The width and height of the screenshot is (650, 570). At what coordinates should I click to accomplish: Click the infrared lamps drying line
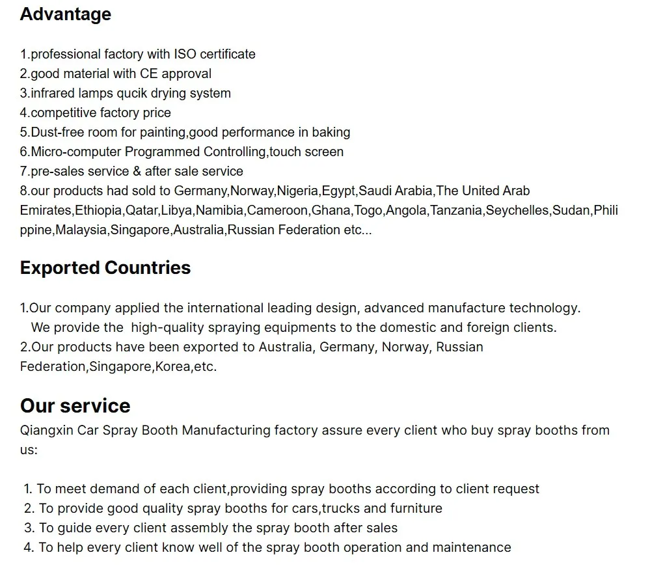click(x=126, y=93)
